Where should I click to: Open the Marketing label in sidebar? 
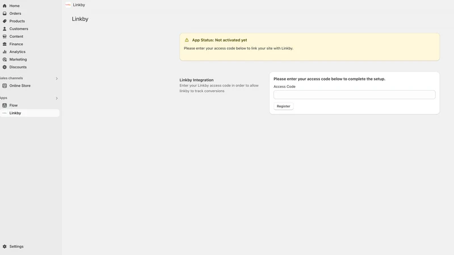(x=18, y=59)
